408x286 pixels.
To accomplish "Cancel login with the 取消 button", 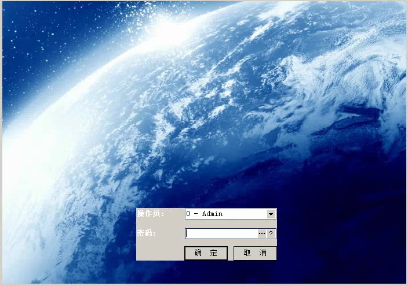I will (255, 253).
